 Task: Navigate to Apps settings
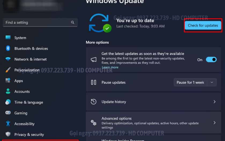tap(19, 81)
